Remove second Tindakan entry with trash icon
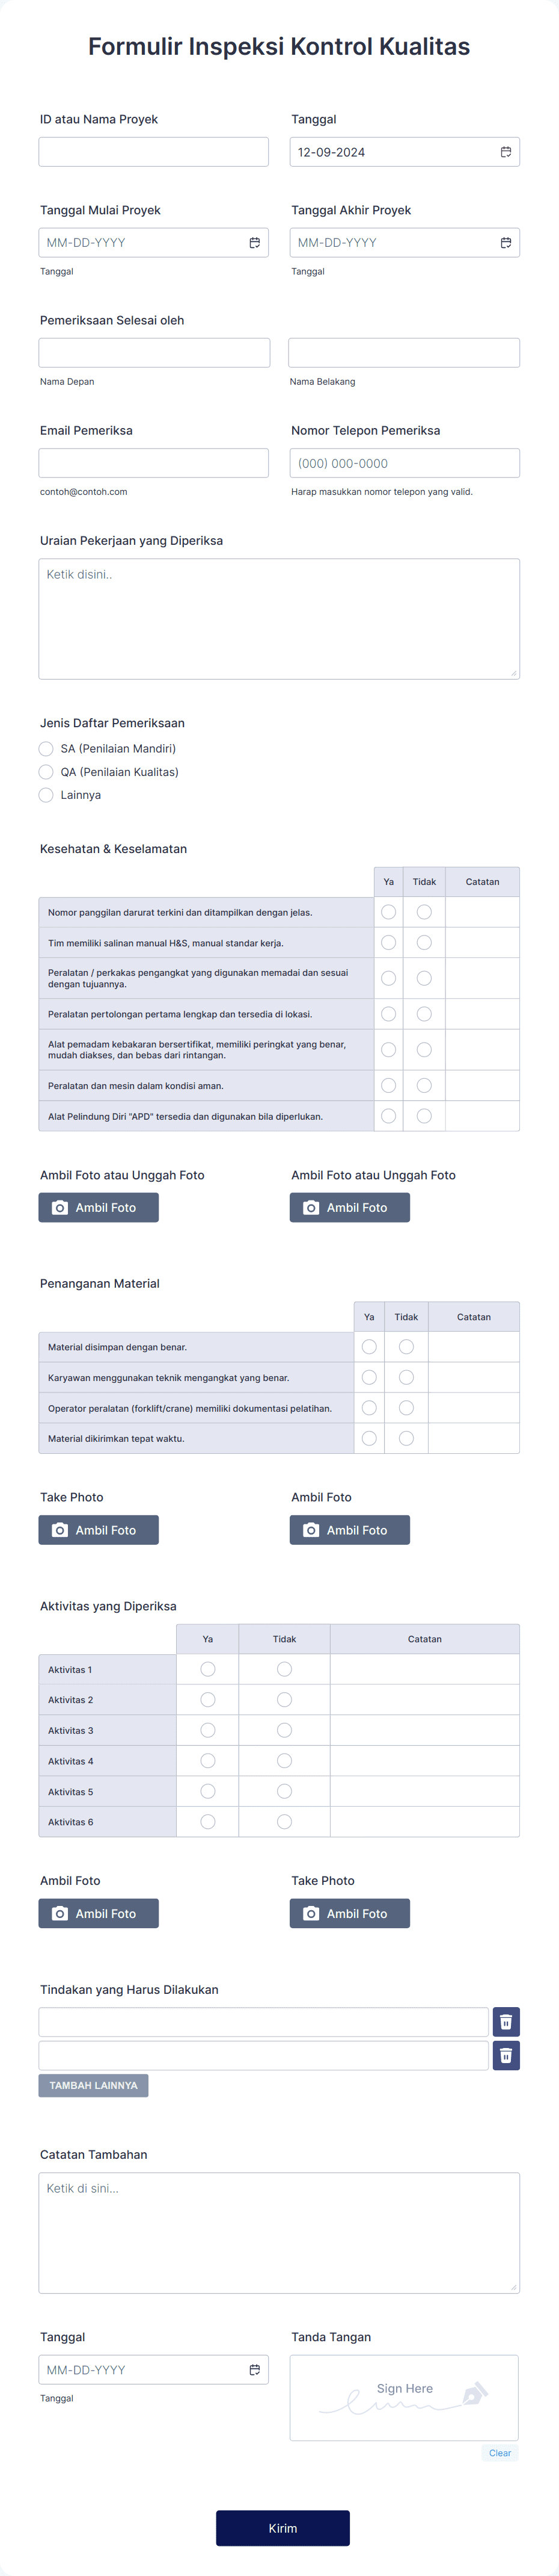The image size is (559, 2576). 507,2055
